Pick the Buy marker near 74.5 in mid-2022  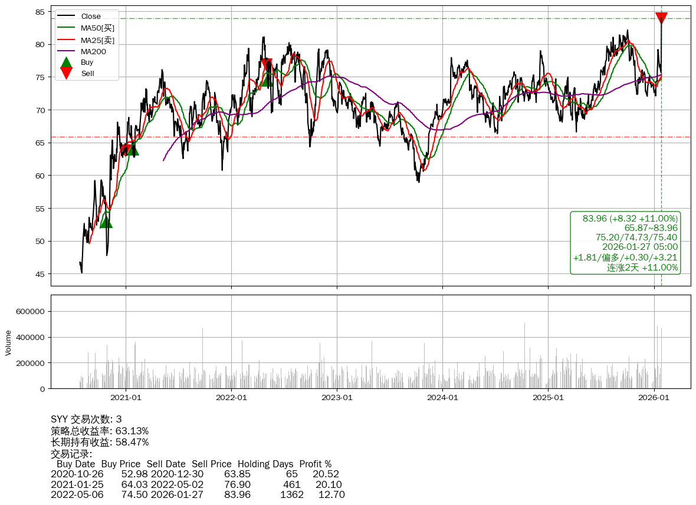tap(267, 81)
